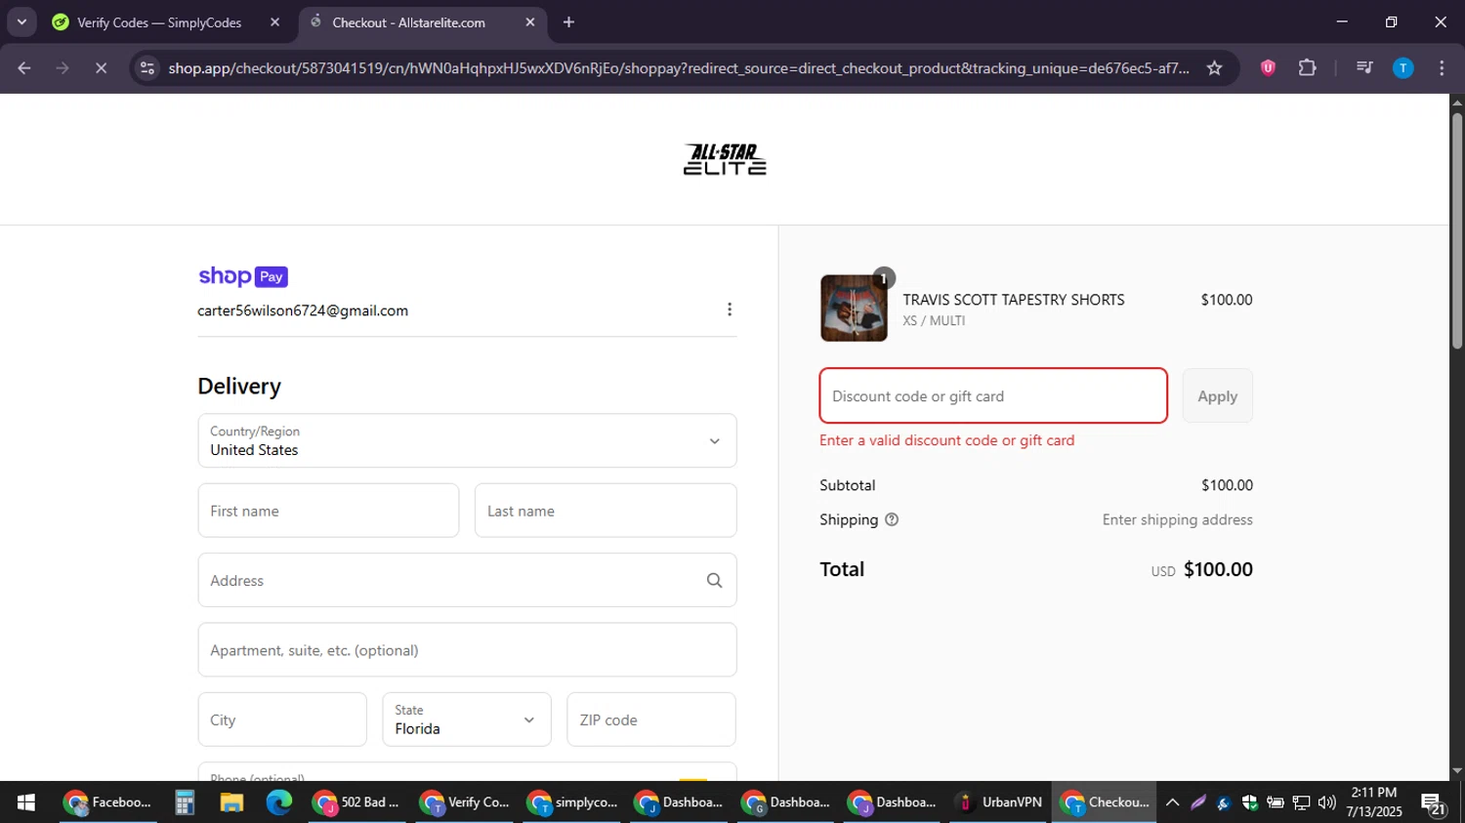
Task: Open the Windows Start menu
Action: tap(26, 802)
